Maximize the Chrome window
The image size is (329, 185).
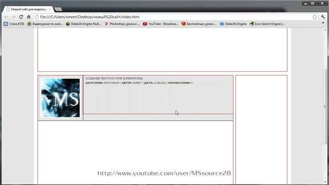coord(313,4)
